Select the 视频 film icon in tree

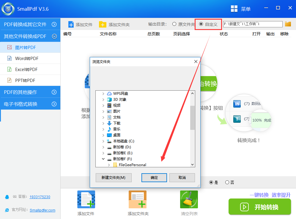click(109, 105)
